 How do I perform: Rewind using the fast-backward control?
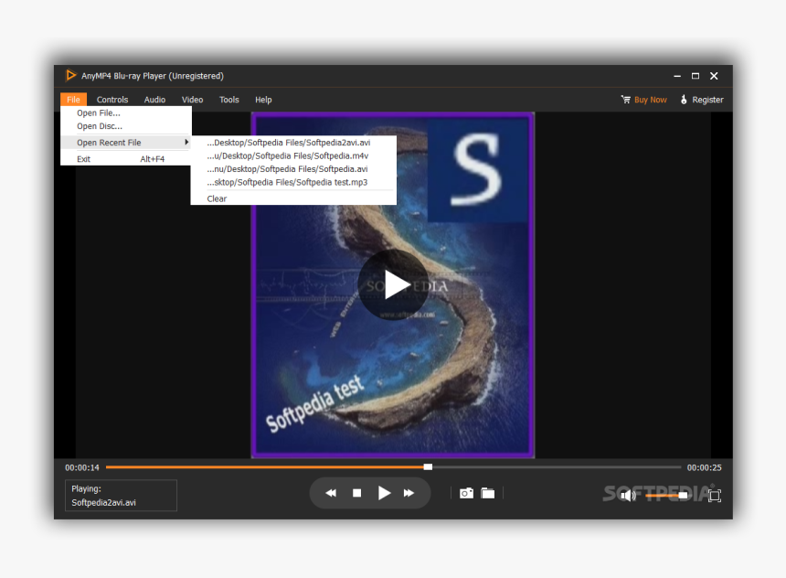pos(331,492)
